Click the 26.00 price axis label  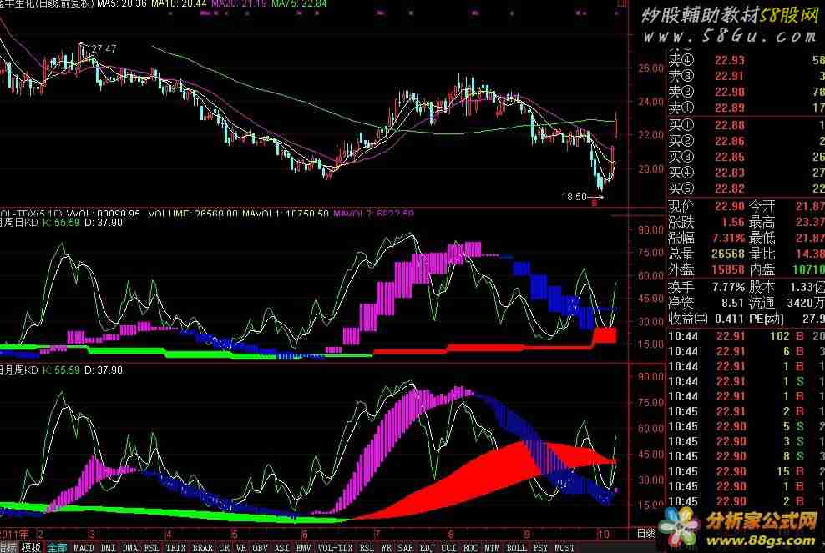click(650, 68)
